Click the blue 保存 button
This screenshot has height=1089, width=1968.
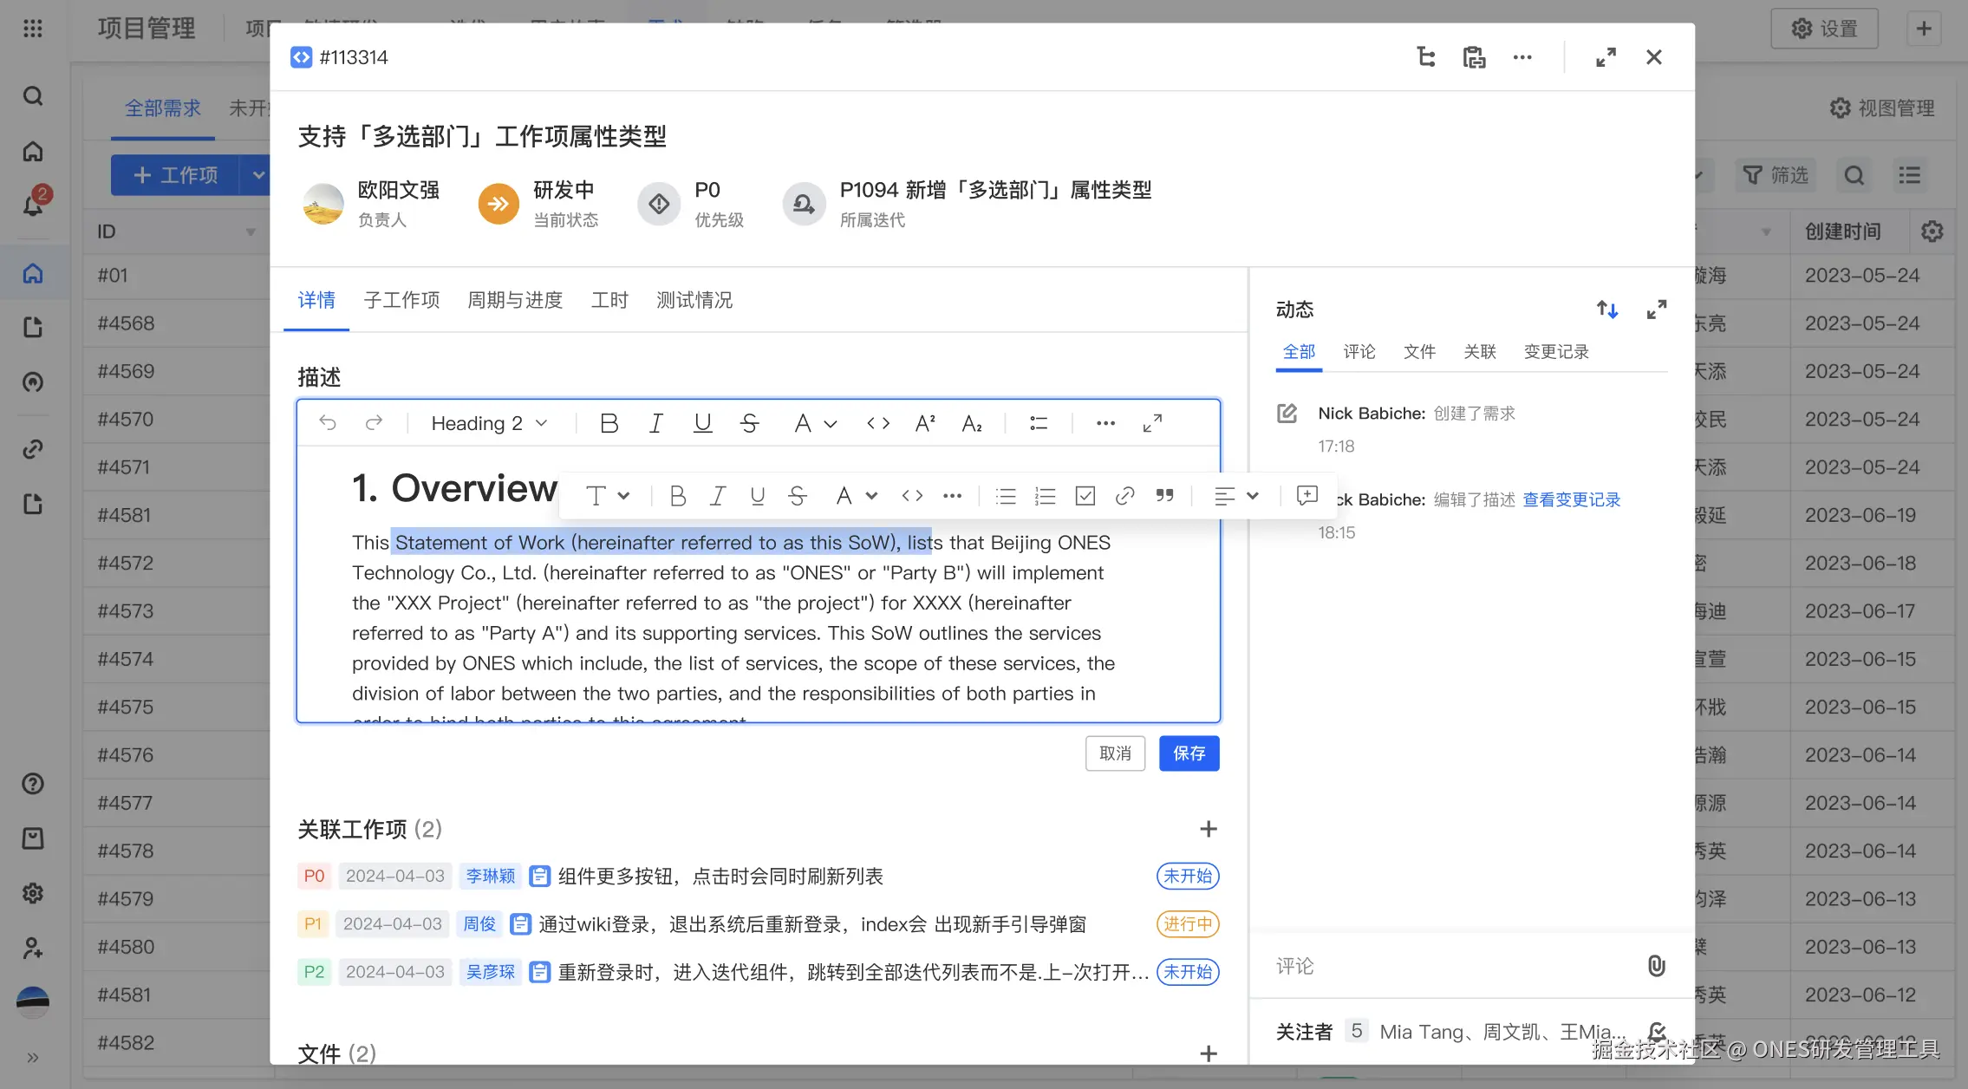tap(1189, 753)
